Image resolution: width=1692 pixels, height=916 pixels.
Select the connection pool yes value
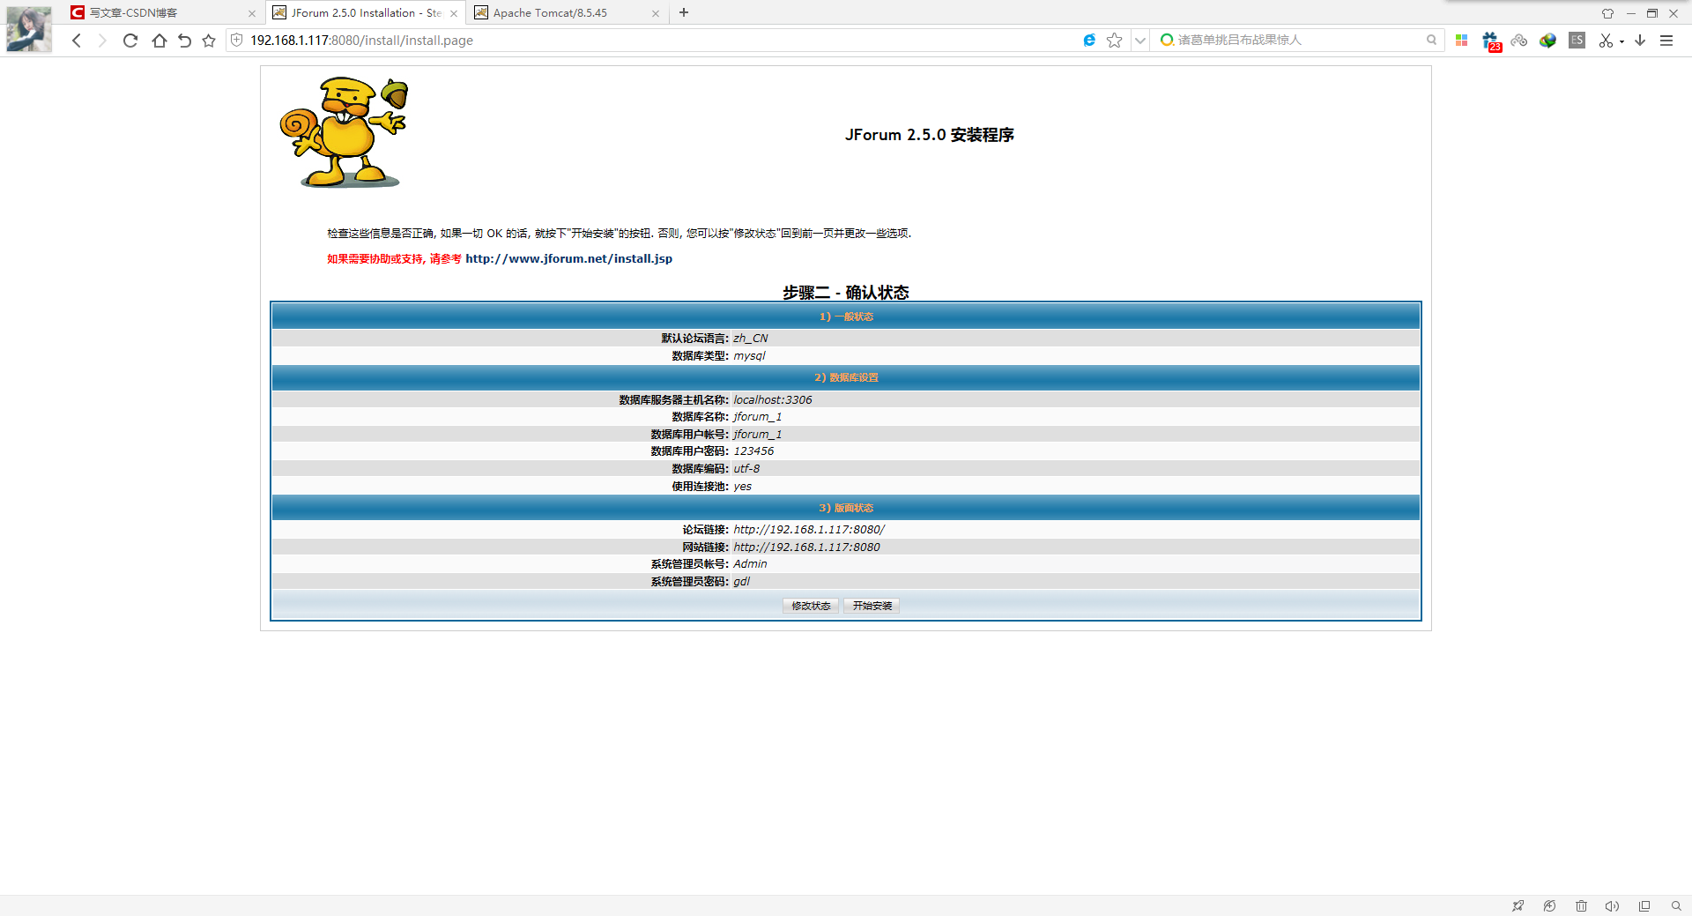click(743, 487)
